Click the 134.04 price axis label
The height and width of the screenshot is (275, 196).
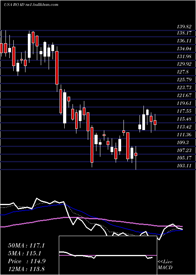click(x=184, y=49)
